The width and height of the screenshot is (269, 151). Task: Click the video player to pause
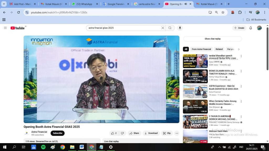(102, 79)
